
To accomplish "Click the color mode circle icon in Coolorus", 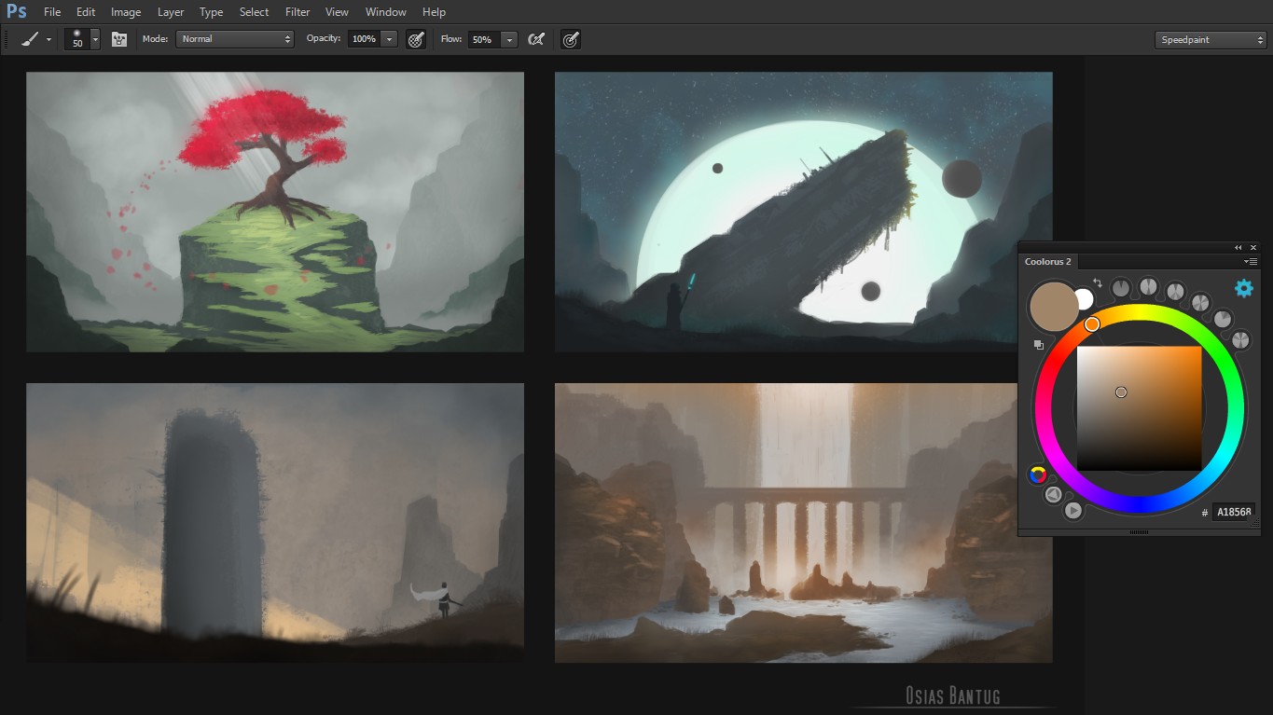I will coord(1037,475).
